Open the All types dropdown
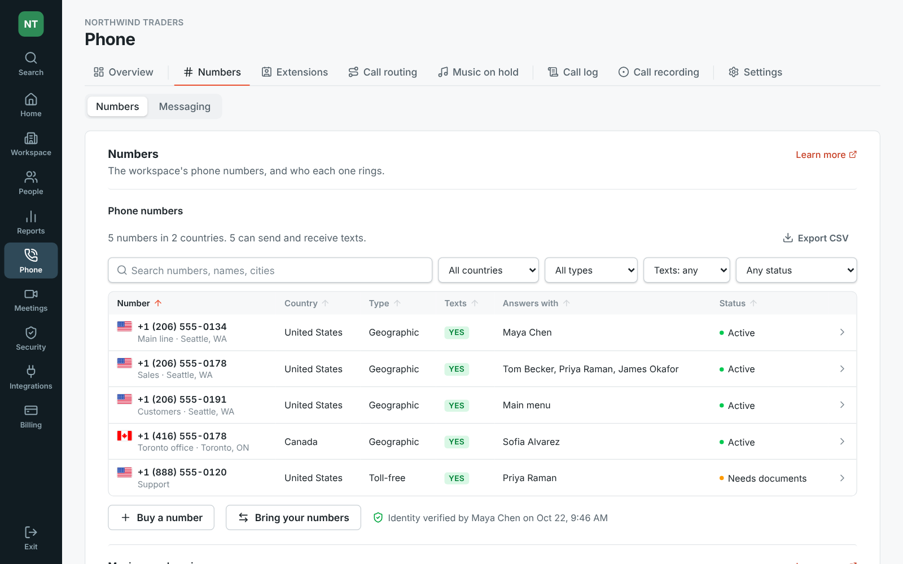Screen dimensions: 903x564 pyautogui.click(x=591, y=270)
